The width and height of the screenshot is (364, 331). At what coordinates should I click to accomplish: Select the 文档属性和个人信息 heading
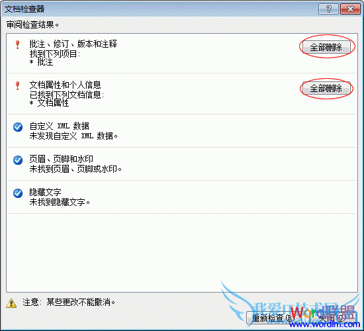tap(66, 85)
